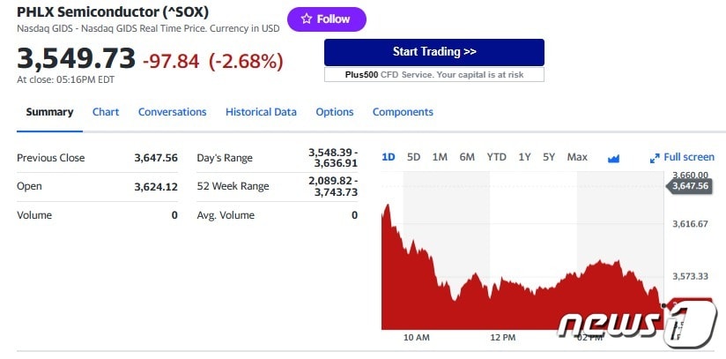This screenshot has height=359, width=726.
Task: Select the Options tab
Action: pyautogui.click(x=335, y=112)
